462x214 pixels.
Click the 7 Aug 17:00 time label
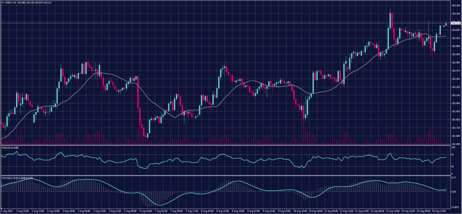pos(191,211)
